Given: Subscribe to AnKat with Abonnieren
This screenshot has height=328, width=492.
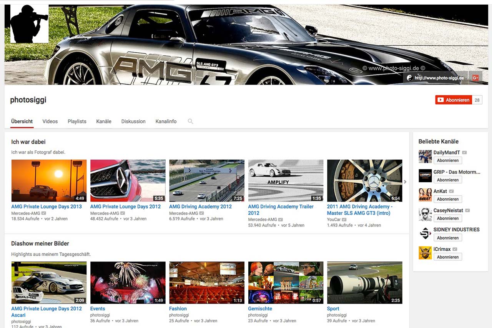Looking at the screenshot, I should coord(448,199).
